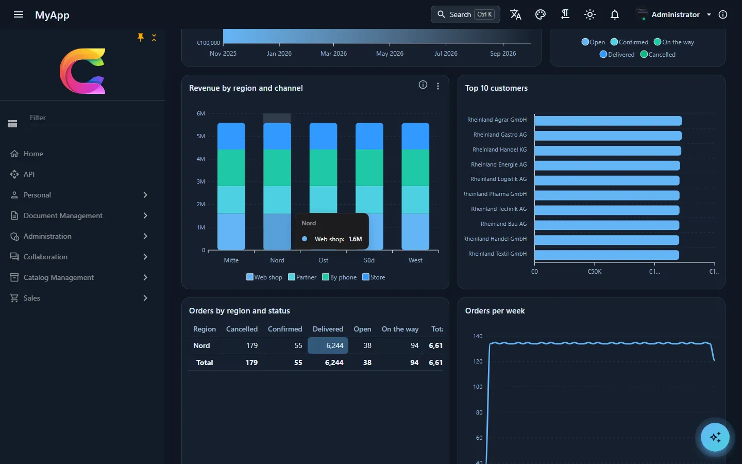The height and width of the screenshot is (464, 742).
Task: Click the Administration shield icon
Action: click(x=14, y=236)
